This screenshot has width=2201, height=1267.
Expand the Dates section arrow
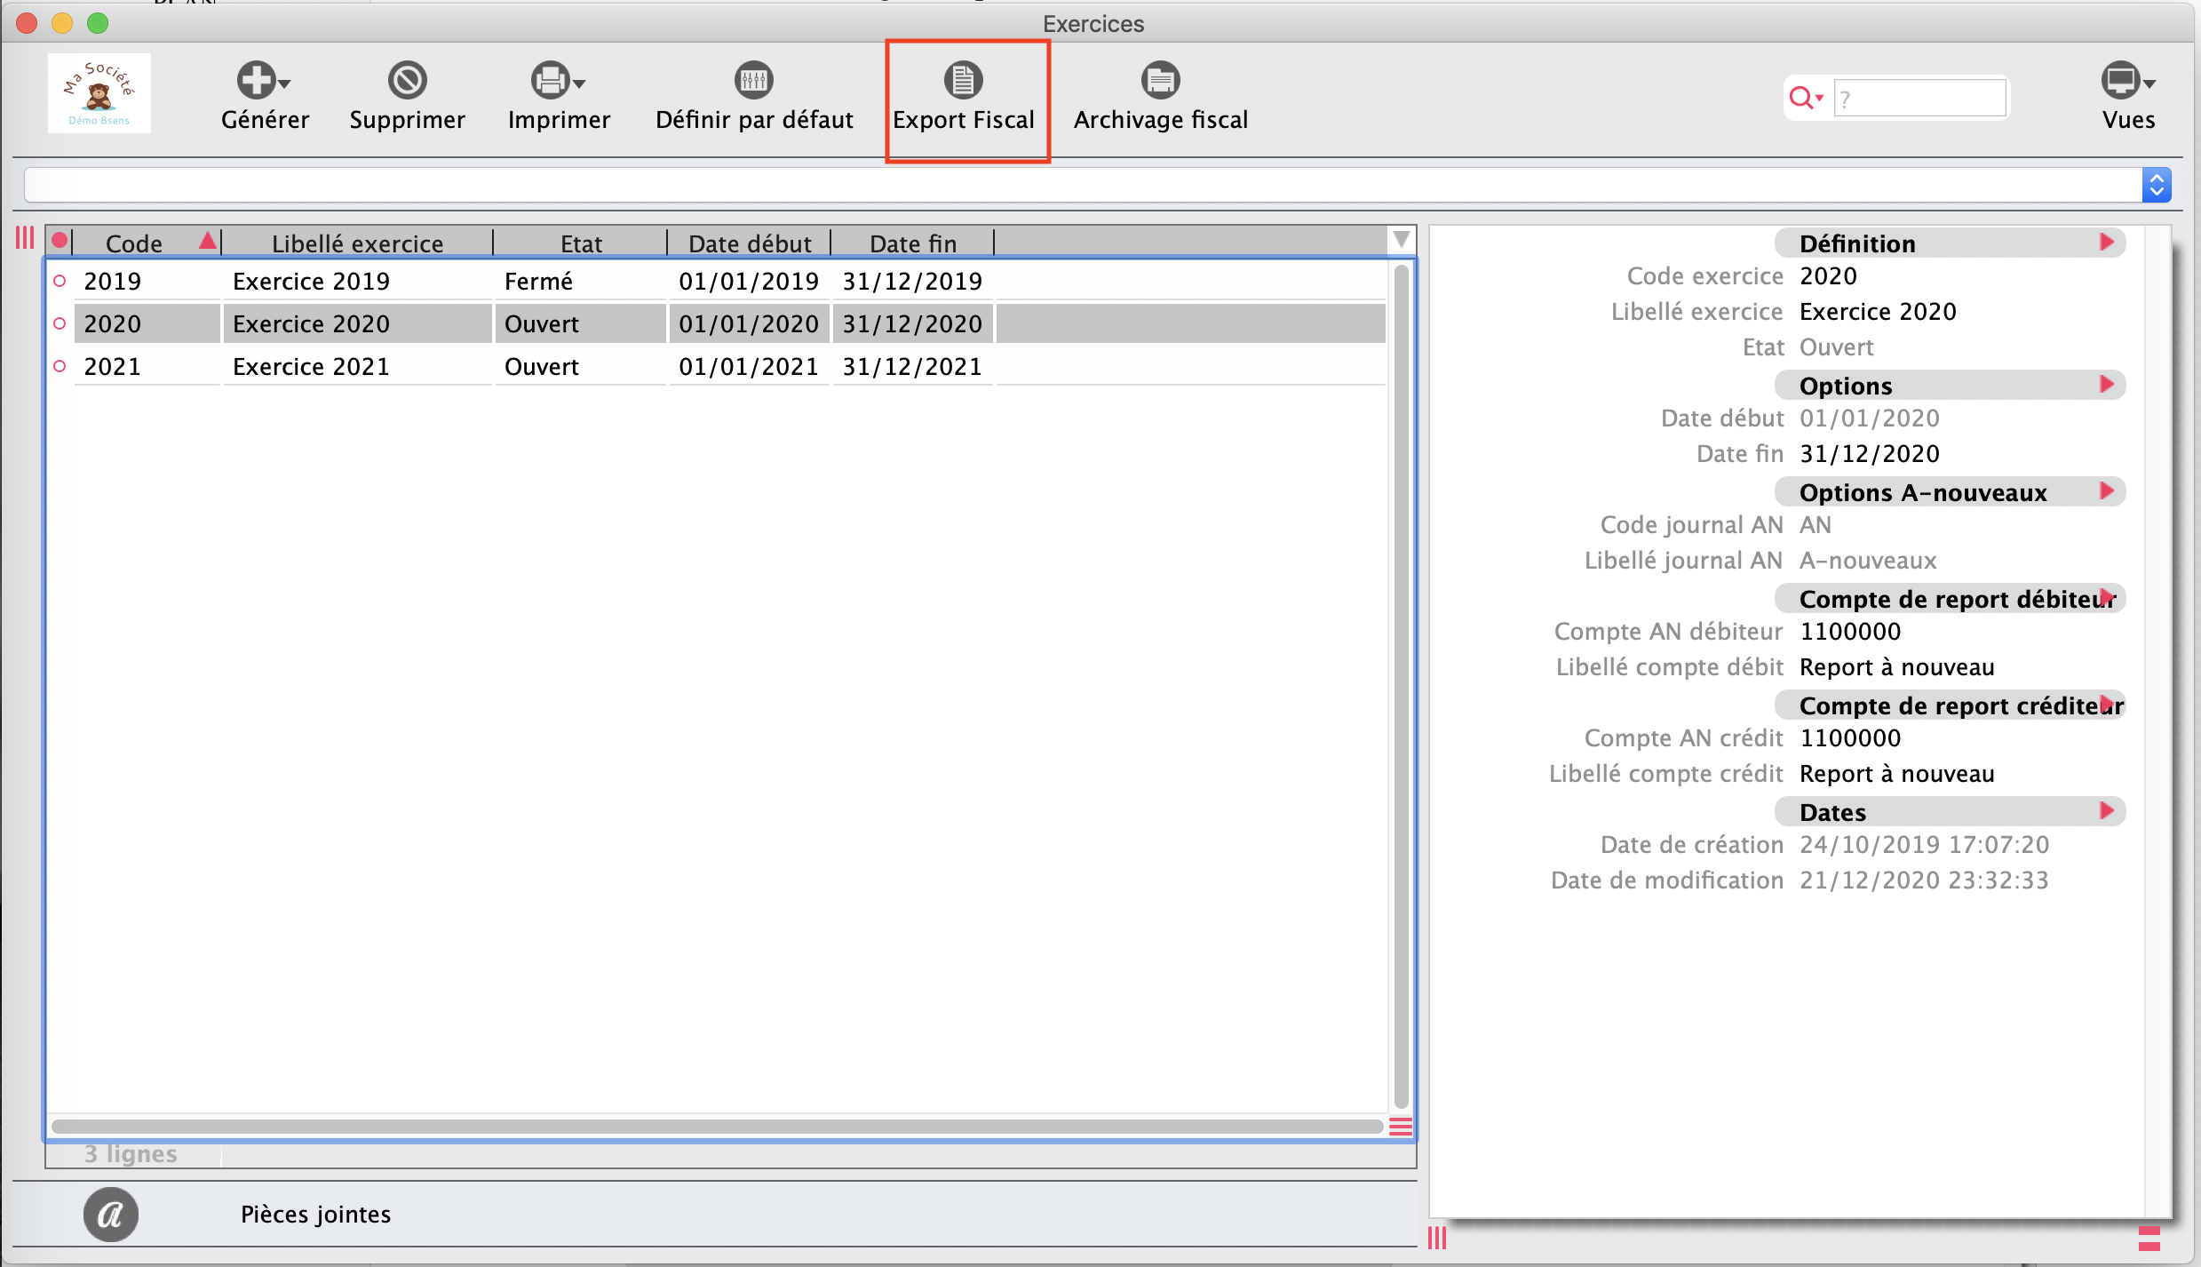pyautogui.click(x=2106, y=810)
